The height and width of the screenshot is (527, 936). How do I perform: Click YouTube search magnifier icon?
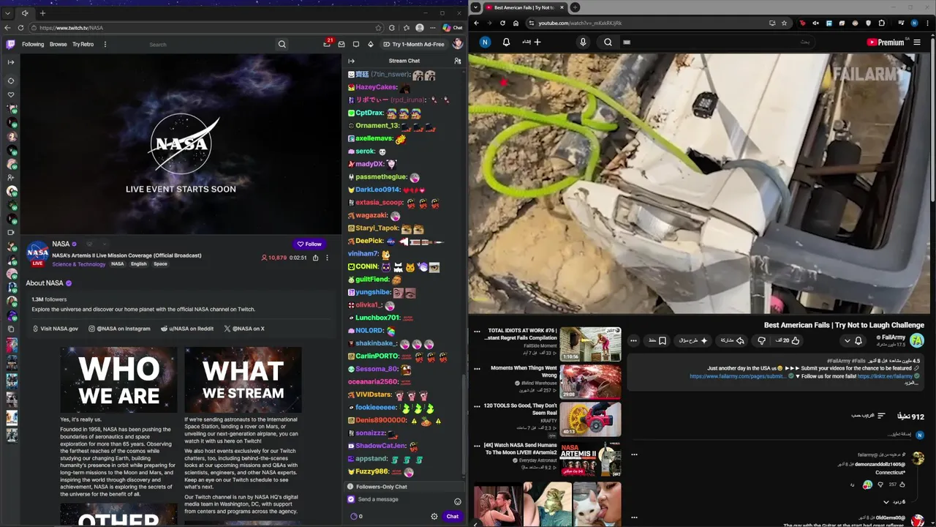[608, 42]
